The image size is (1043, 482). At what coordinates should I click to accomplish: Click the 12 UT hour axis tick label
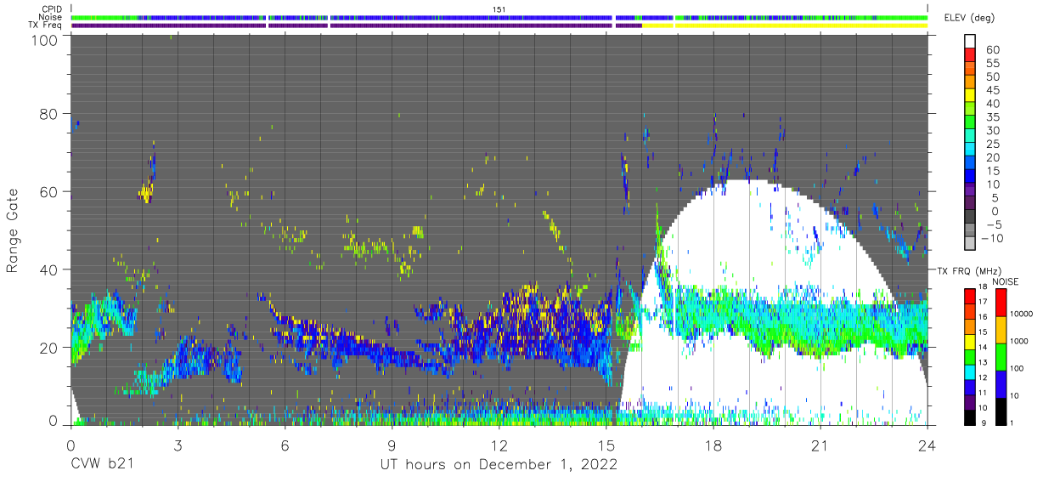(499, 446)
